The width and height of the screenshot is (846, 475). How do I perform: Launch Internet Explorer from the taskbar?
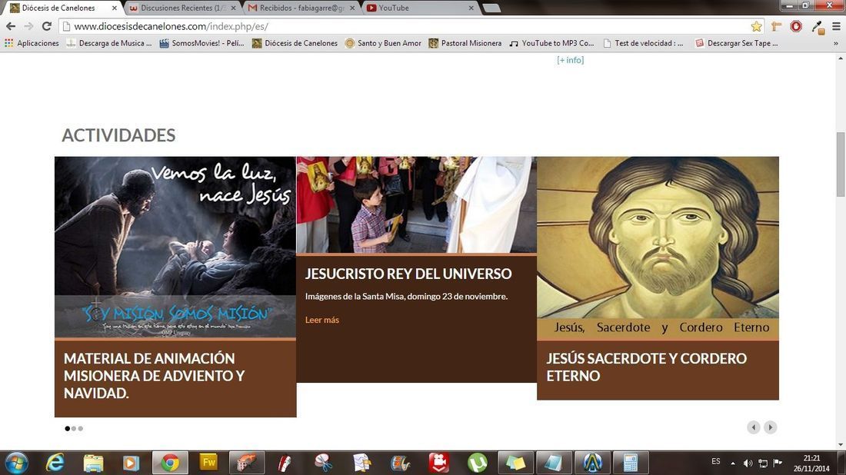(55, 463)
